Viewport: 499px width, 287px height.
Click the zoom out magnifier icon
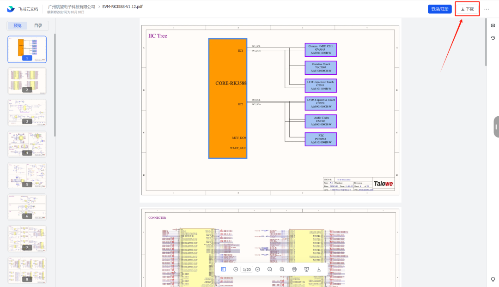point(270,269)
